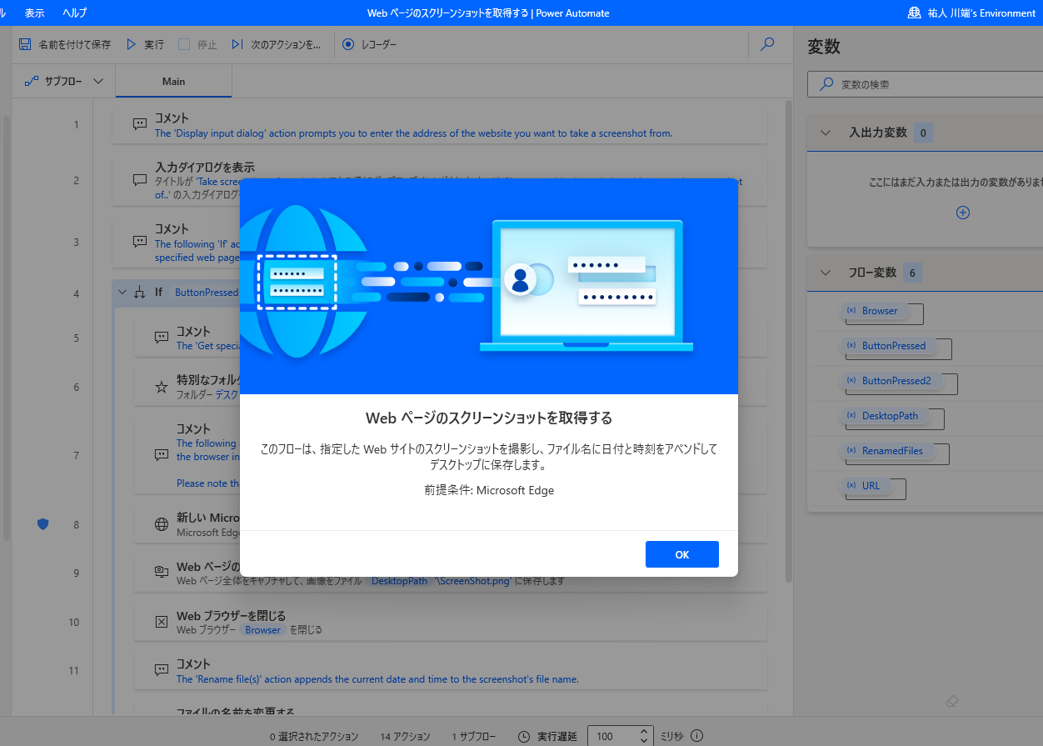The height and width of the screenshot is (746, 1043).
Task: Click line 11 comment about Rename file(s)
Action: point(377,679)
